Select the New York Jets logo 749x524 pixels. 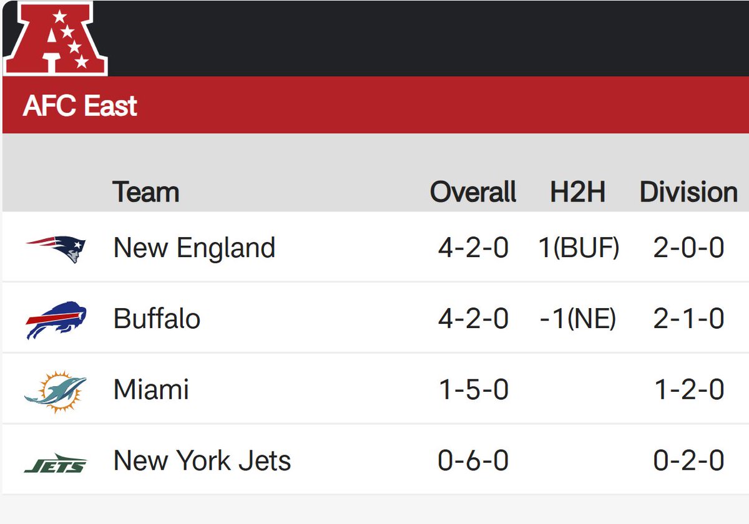(56, 463)
